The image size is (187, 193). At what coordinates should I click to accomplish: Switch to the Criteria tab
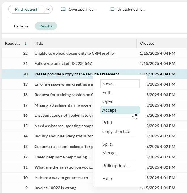coord(21,26)
